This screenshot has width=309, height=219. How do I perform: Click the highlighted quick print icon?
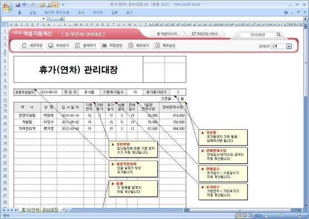[54, 5]
